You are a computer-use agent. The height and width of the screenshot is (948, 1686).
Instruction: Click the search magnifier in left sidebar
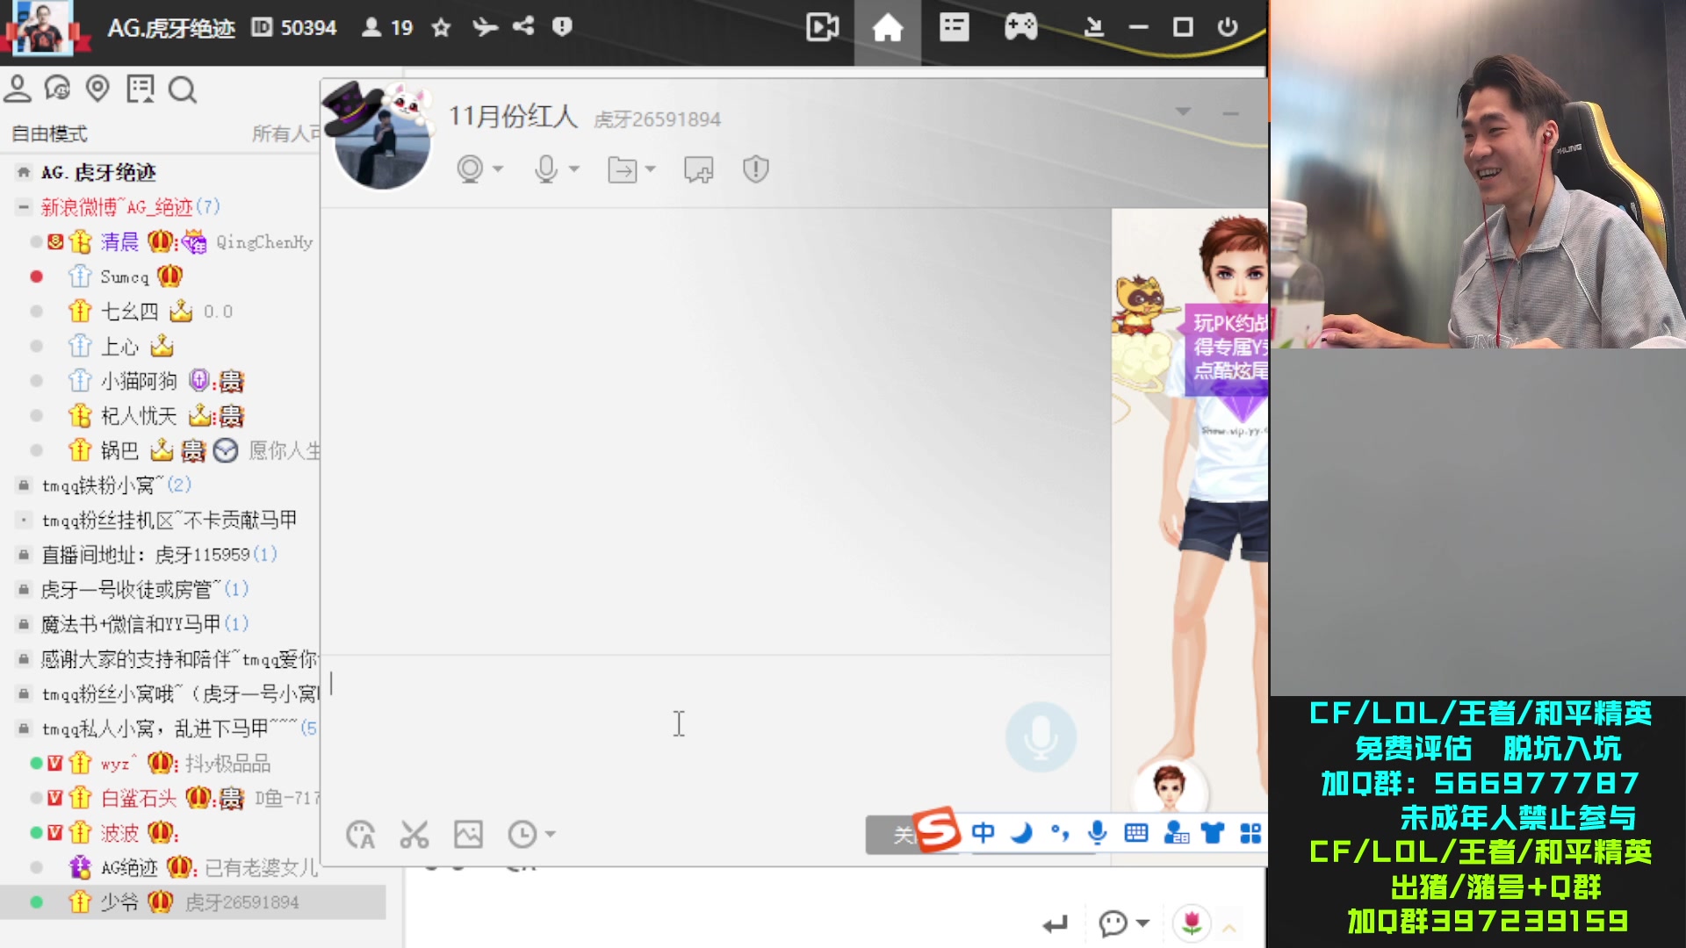point(182,90)
